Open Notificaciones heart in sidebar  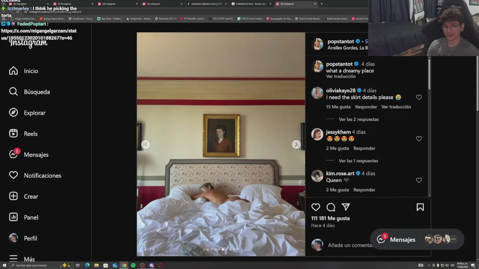(x=35, y=176)
